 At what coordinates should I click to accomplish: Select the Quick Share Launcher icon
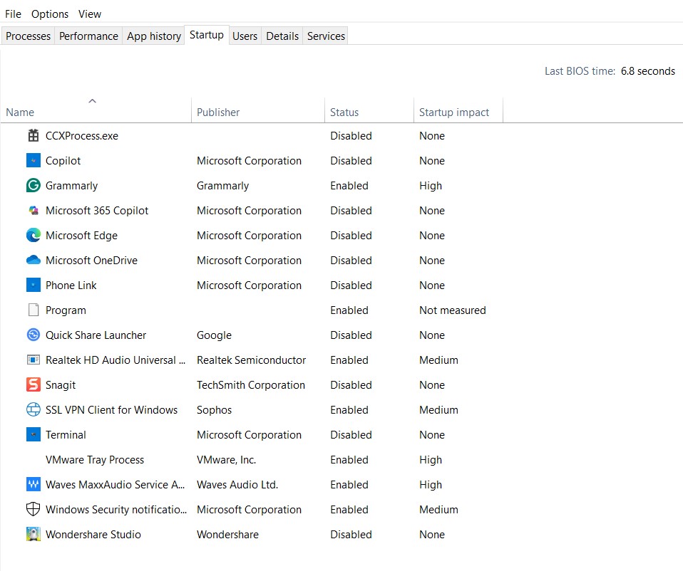(33, 335)
